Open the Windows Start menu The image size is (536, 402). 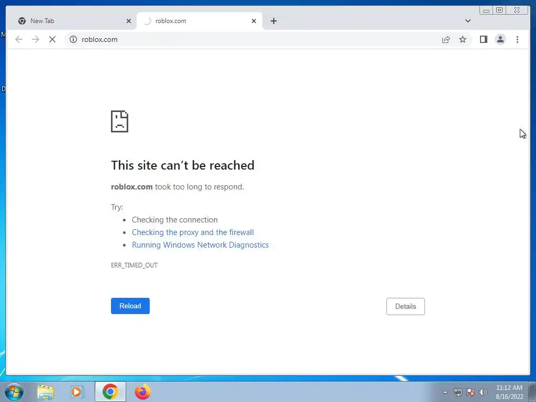click(x=14, y=392)
